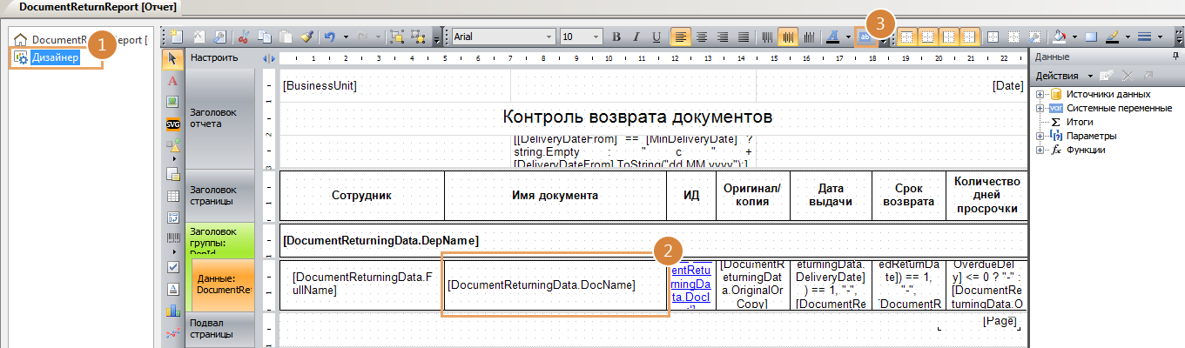This screenshot has width=1185, height=348.
Task: Select the SVG object tool
Action: 172,124
